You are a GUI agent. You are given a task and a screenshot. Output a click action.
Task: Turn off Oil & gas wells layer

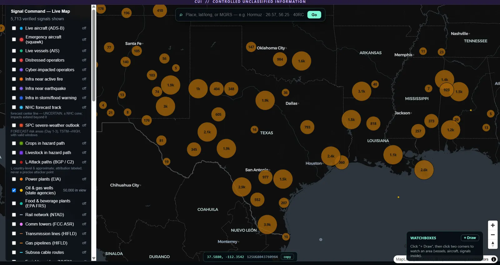pyautogui.click(x=14, y=190)
